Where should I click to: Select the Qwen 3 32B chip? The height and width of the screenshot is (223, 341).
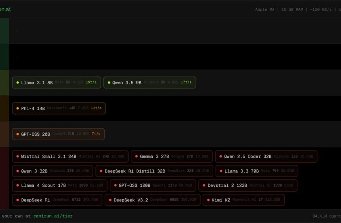coord(53,171)
